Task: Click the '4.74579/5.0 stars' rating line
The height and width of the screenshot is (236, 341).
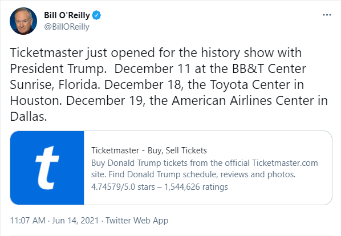Action: [123, 187]
